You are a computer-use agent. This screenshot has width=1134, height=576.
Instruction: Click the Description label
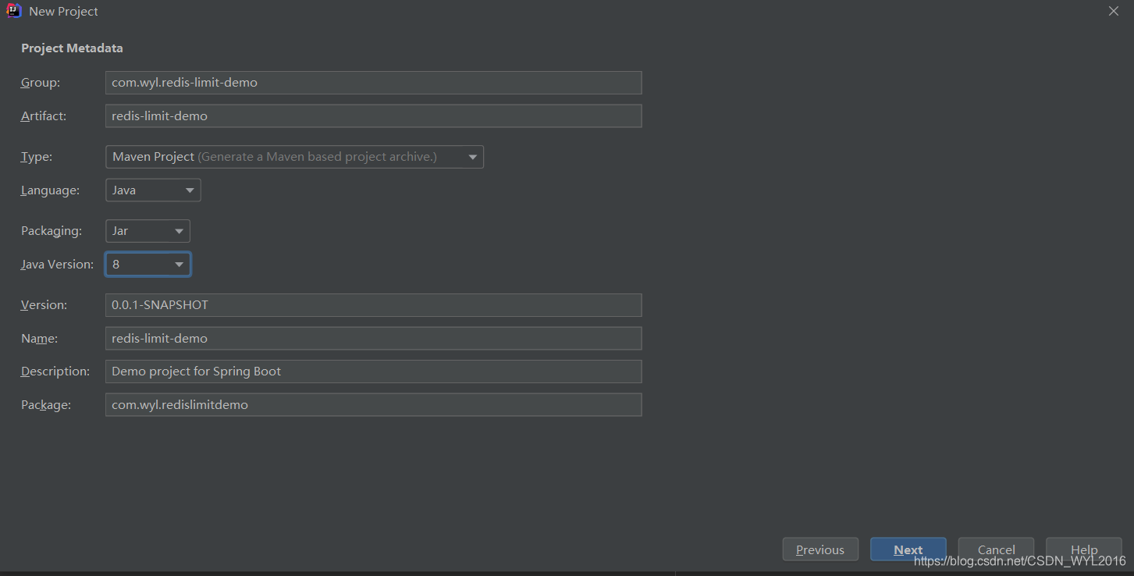tap(55, 372)
